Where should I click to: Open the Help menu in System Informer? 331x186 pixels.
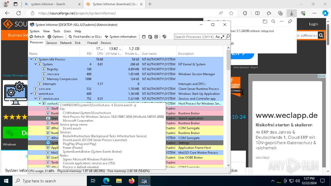point(78,31)
